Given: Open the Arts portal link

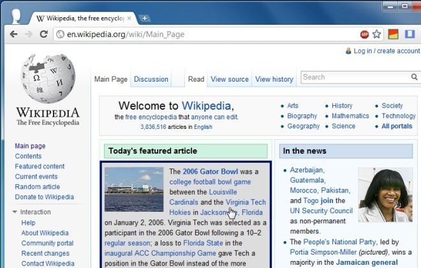Looking at the screenshot, I should pos(293,105).
